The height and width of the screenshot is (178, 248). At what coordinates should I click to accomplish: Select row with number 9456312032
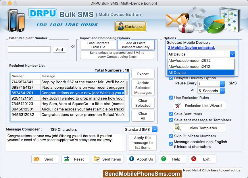point(68,114)
